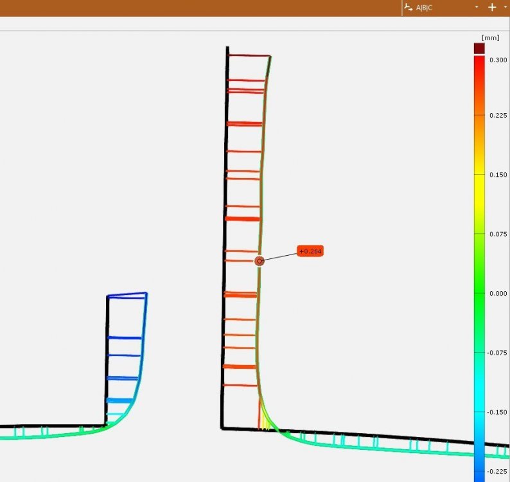Image resolution: width=510 pixels, height=482 pixels.
Task: Open the A|B|C alignment dropdown arrow
Action: tap(477, 7)
